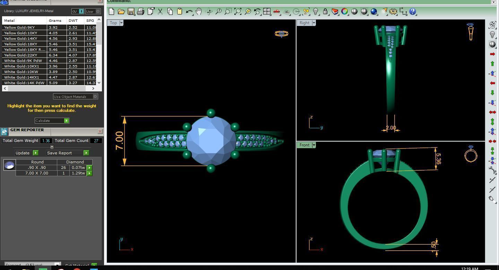Activate the rotate view tool

pos(209,11)
